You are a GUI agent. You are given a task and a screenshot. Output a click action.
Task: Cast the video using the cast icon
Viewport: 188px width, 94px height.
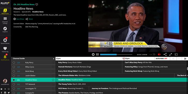pyautogui.click(x=176, y=55)
